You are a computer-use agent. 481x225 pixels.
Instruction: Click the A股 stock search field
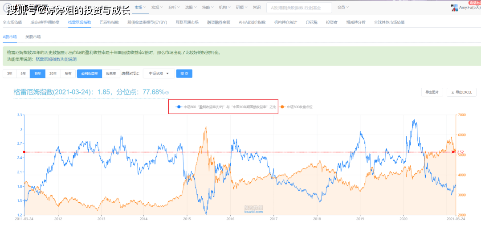tap(299, 8)
